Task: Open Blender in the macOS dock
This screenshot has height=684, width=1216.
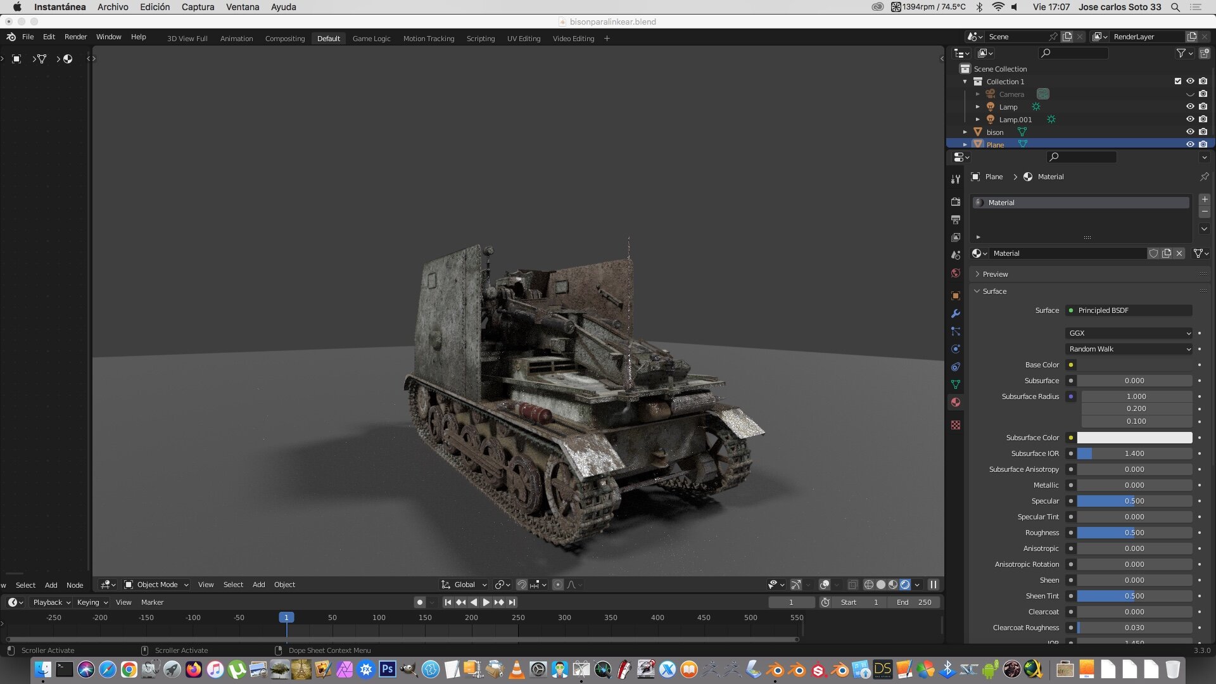Action: coord(775,669)
